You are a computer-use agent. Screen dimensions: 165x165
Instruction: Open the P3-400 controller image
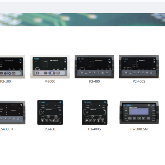pos(50,112)
